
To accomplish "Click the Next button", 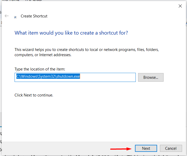I will pos(146,148).
